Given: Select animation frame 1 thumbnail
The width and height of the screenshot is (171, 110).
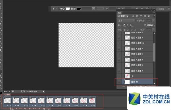Looking at the screenshot, I should point(7,100).
